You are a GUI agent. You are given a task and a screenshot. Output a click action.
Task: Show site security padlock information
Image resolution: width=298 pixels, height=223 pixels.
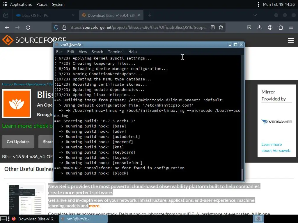(x=64, y=27)
